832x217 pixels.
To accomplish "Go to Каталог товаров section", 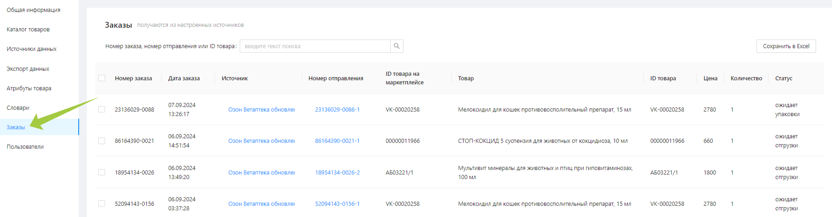I will tap(28, 29).
